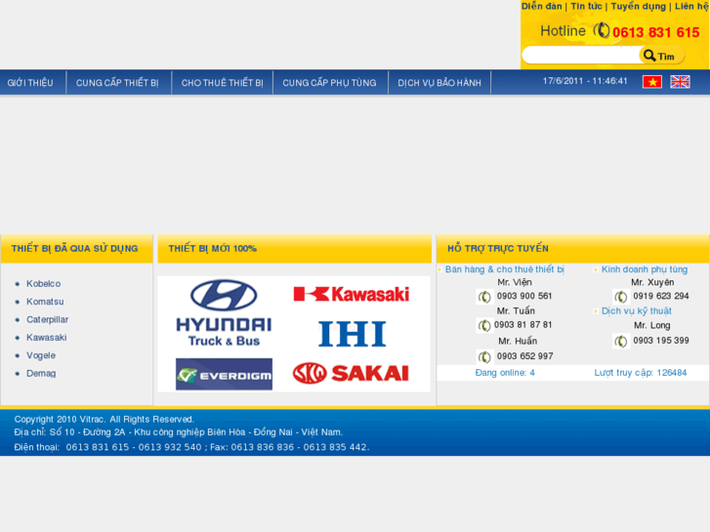Click the Tìm search button

coord(661,56)
